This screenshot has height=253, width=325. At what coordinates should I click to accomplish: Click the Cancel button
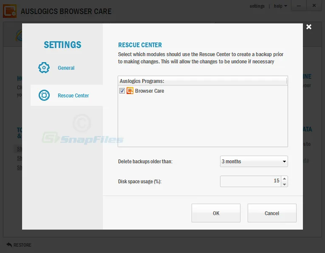tap(272, 213)
